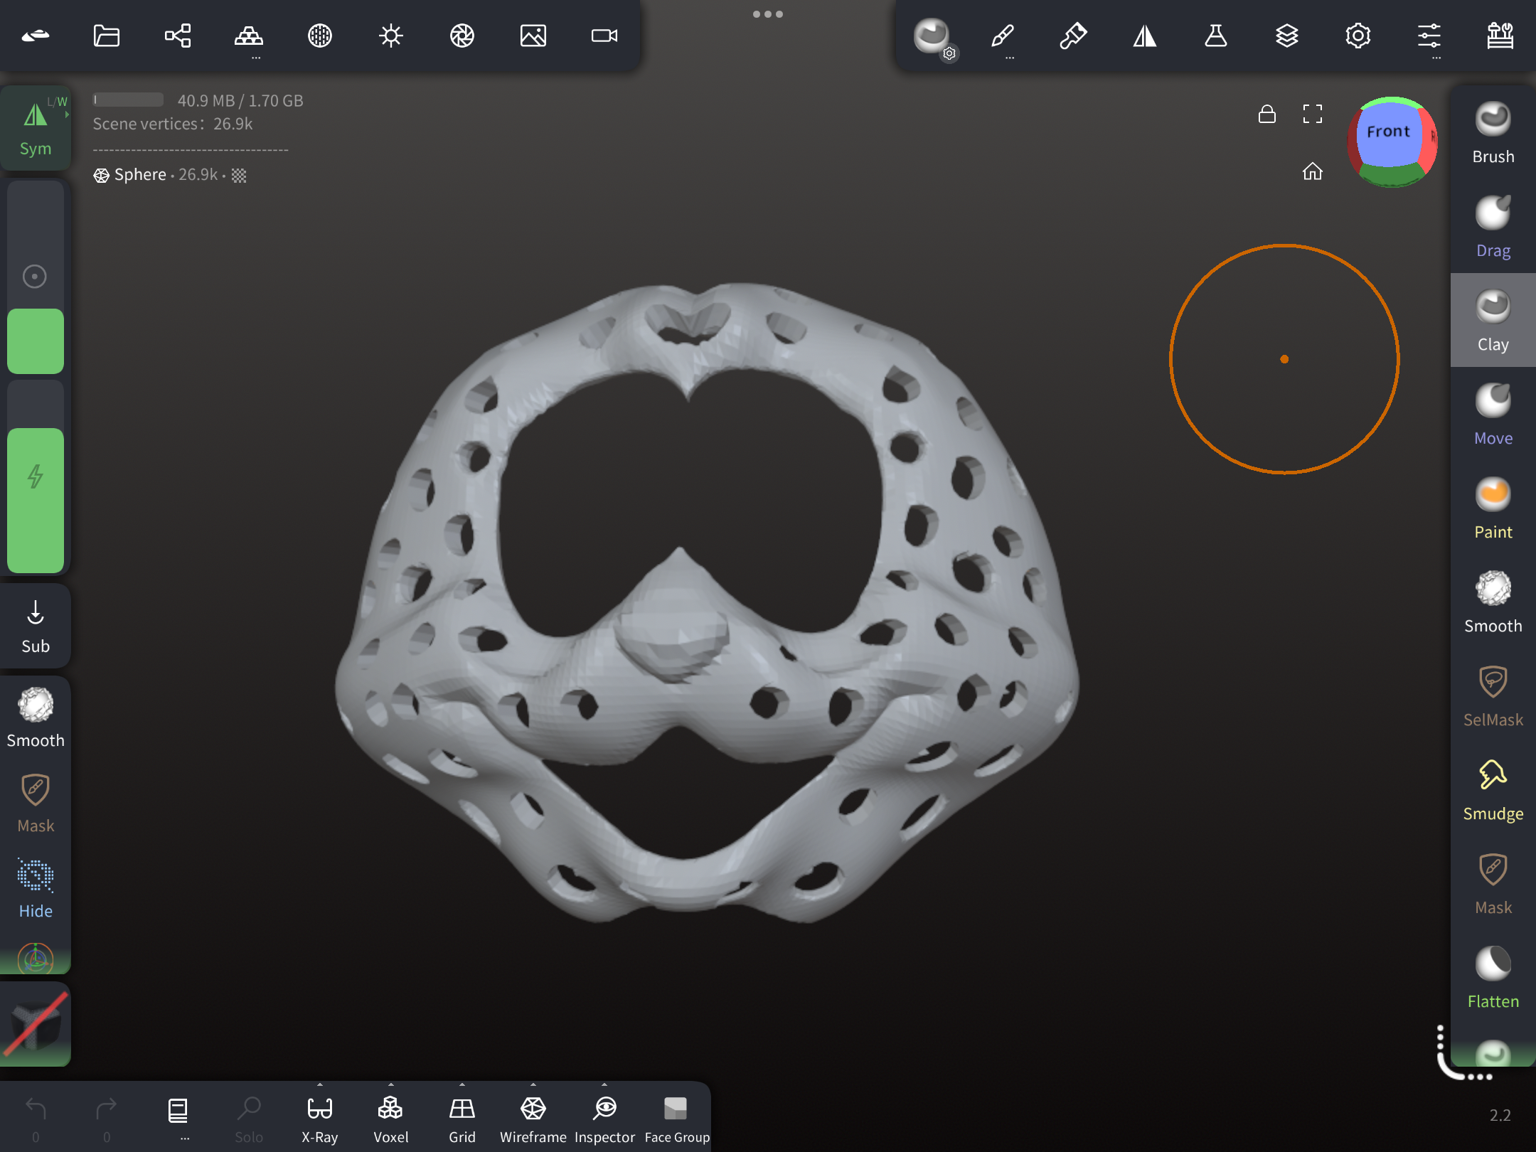Image resolution: width=1536 pixels, height=1152 pixels.
Task: Adjust the brush intensity slider with lightning icon
Action: (36, 476)
